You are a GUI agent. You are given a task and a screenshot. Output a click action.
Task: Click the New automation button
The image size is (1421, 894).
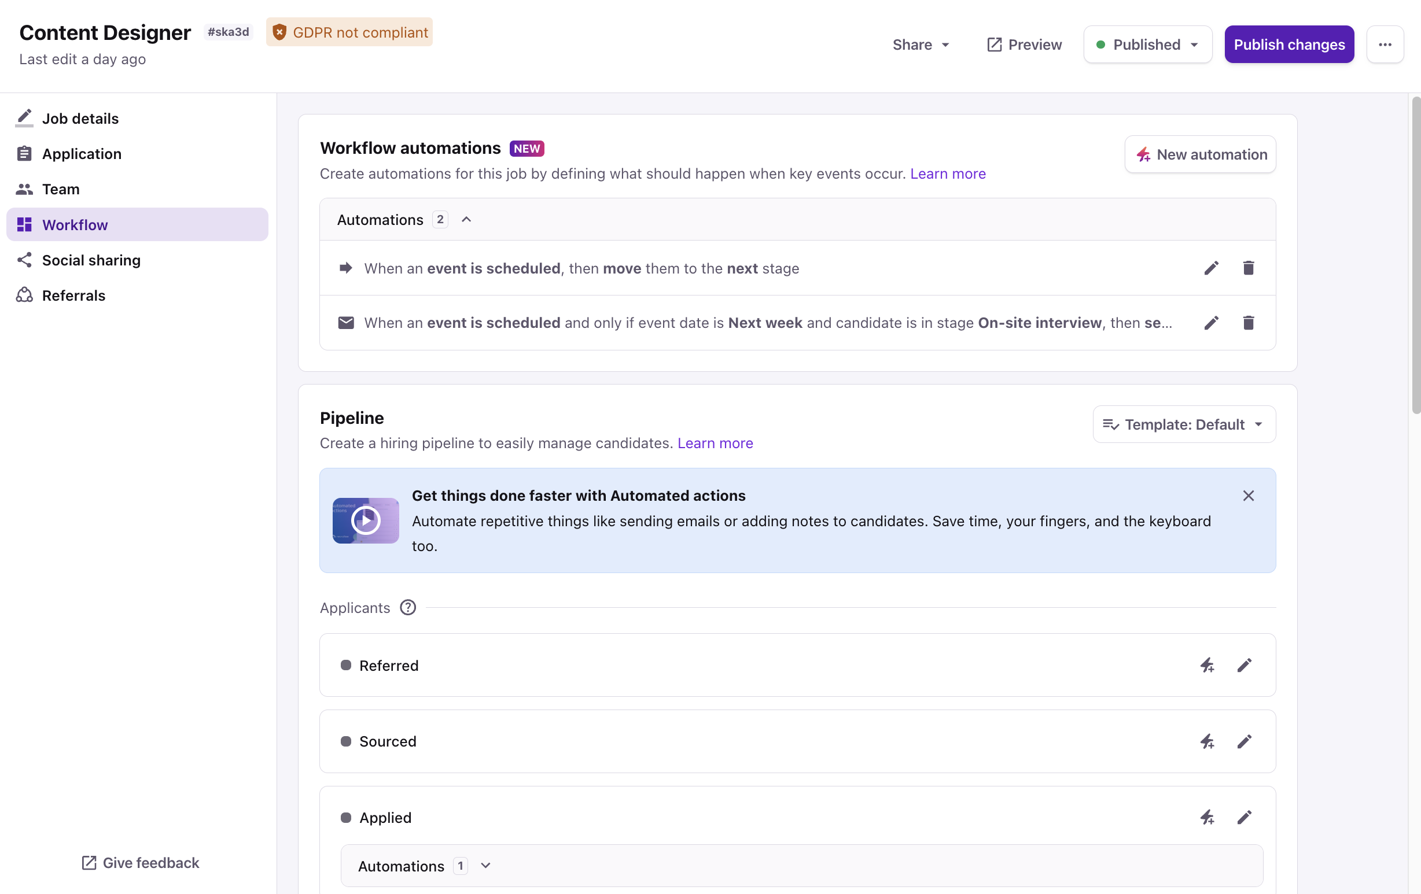point(1200,154)
